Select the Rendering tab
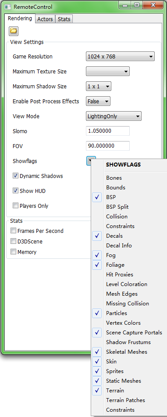Viewport: 167px width, 417px height. point(20,18)
